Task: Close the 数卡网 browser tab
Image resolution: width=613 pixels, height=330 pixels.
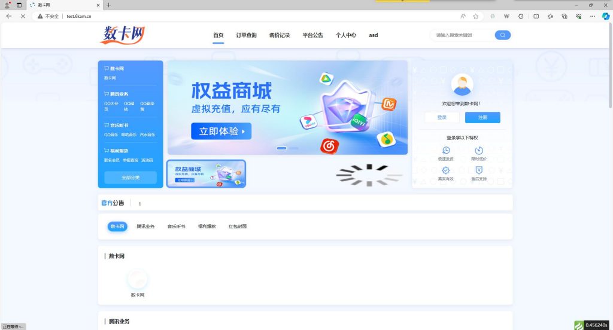Action: pyautogui.click(x=98, y=5)
